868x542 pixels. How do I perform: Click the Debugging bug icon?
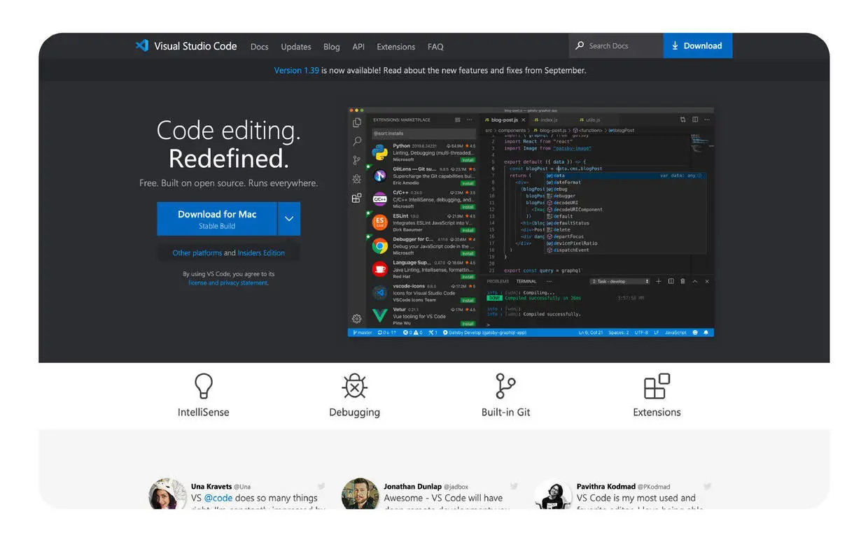[355, 386]
